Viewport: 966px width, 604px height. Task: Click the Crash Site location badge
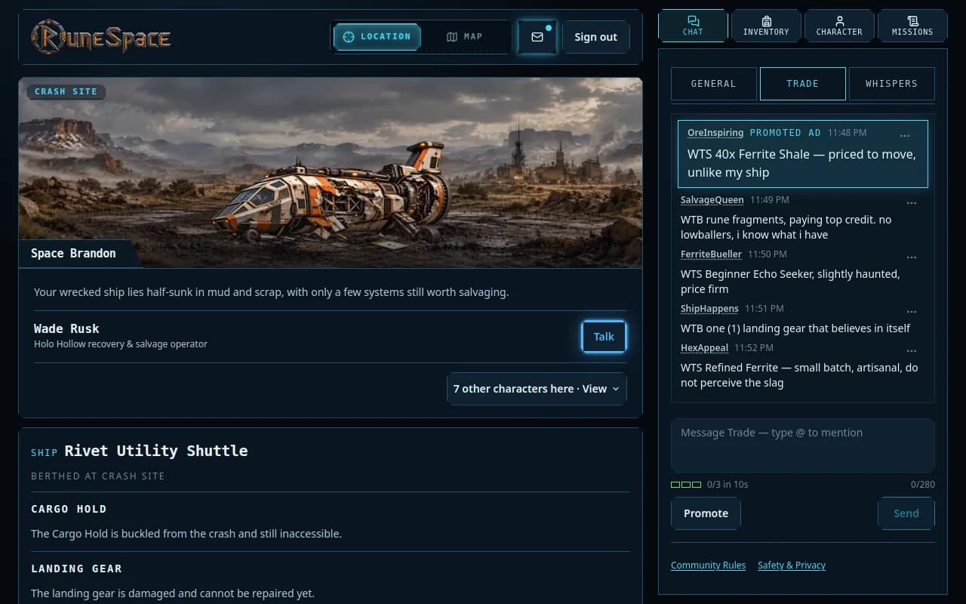click(66, 91)
